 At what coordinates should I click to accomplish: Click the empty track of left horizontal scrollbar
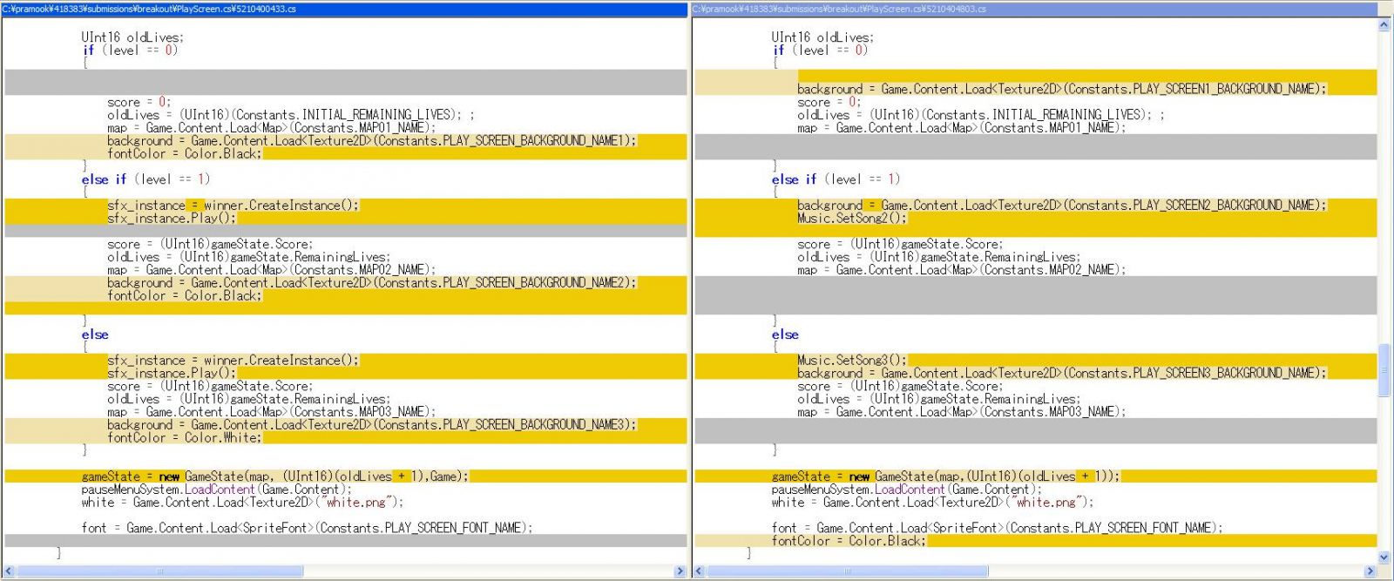coord(488,571)
